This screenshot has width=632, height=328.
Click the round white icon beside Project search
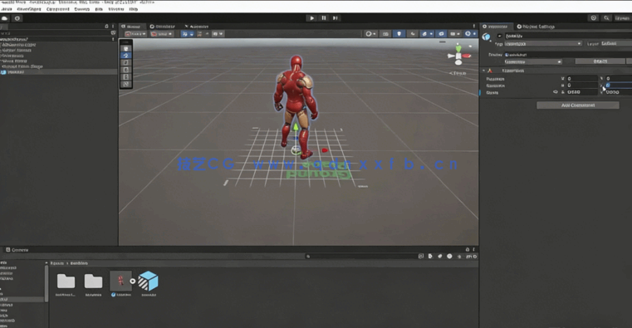tap(449, 257)
